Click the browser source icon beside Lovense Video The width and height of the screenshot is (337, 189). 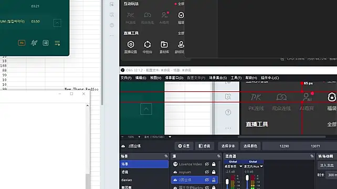(x=175, y=164)
